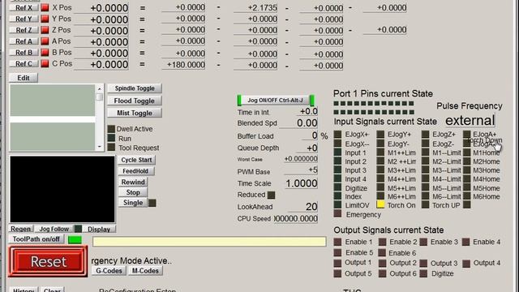Click the EJogX+ input LED
The image size is (519, 292).
337,135
